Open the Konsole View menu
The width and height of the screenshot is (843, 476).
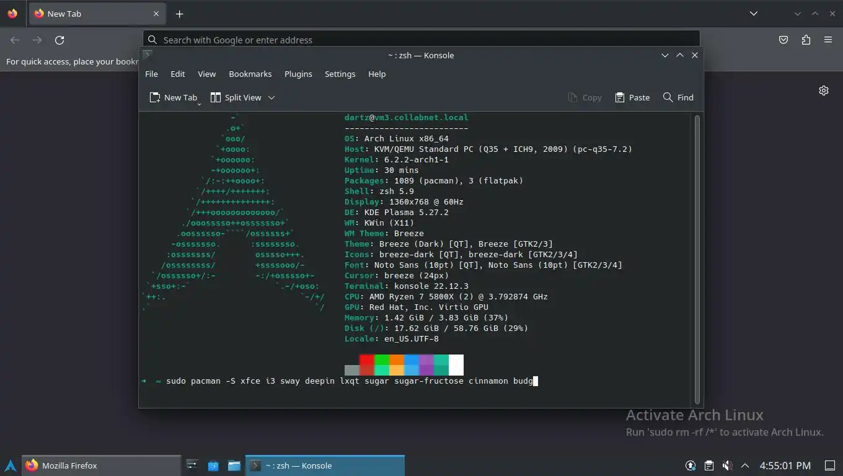click(207, 74)
